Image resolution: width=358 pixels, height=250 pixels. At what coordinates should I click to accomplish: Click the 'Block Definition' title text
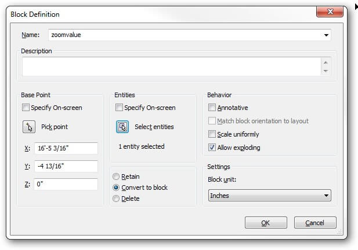pos(35,14)
